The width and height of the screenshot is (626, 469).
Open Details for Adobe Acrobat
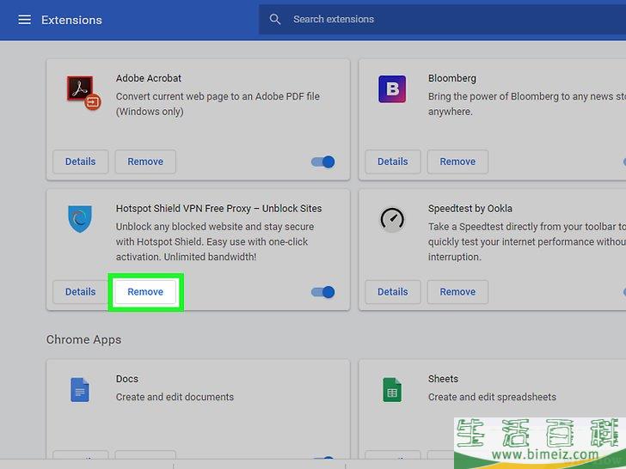tap(80, 161)
